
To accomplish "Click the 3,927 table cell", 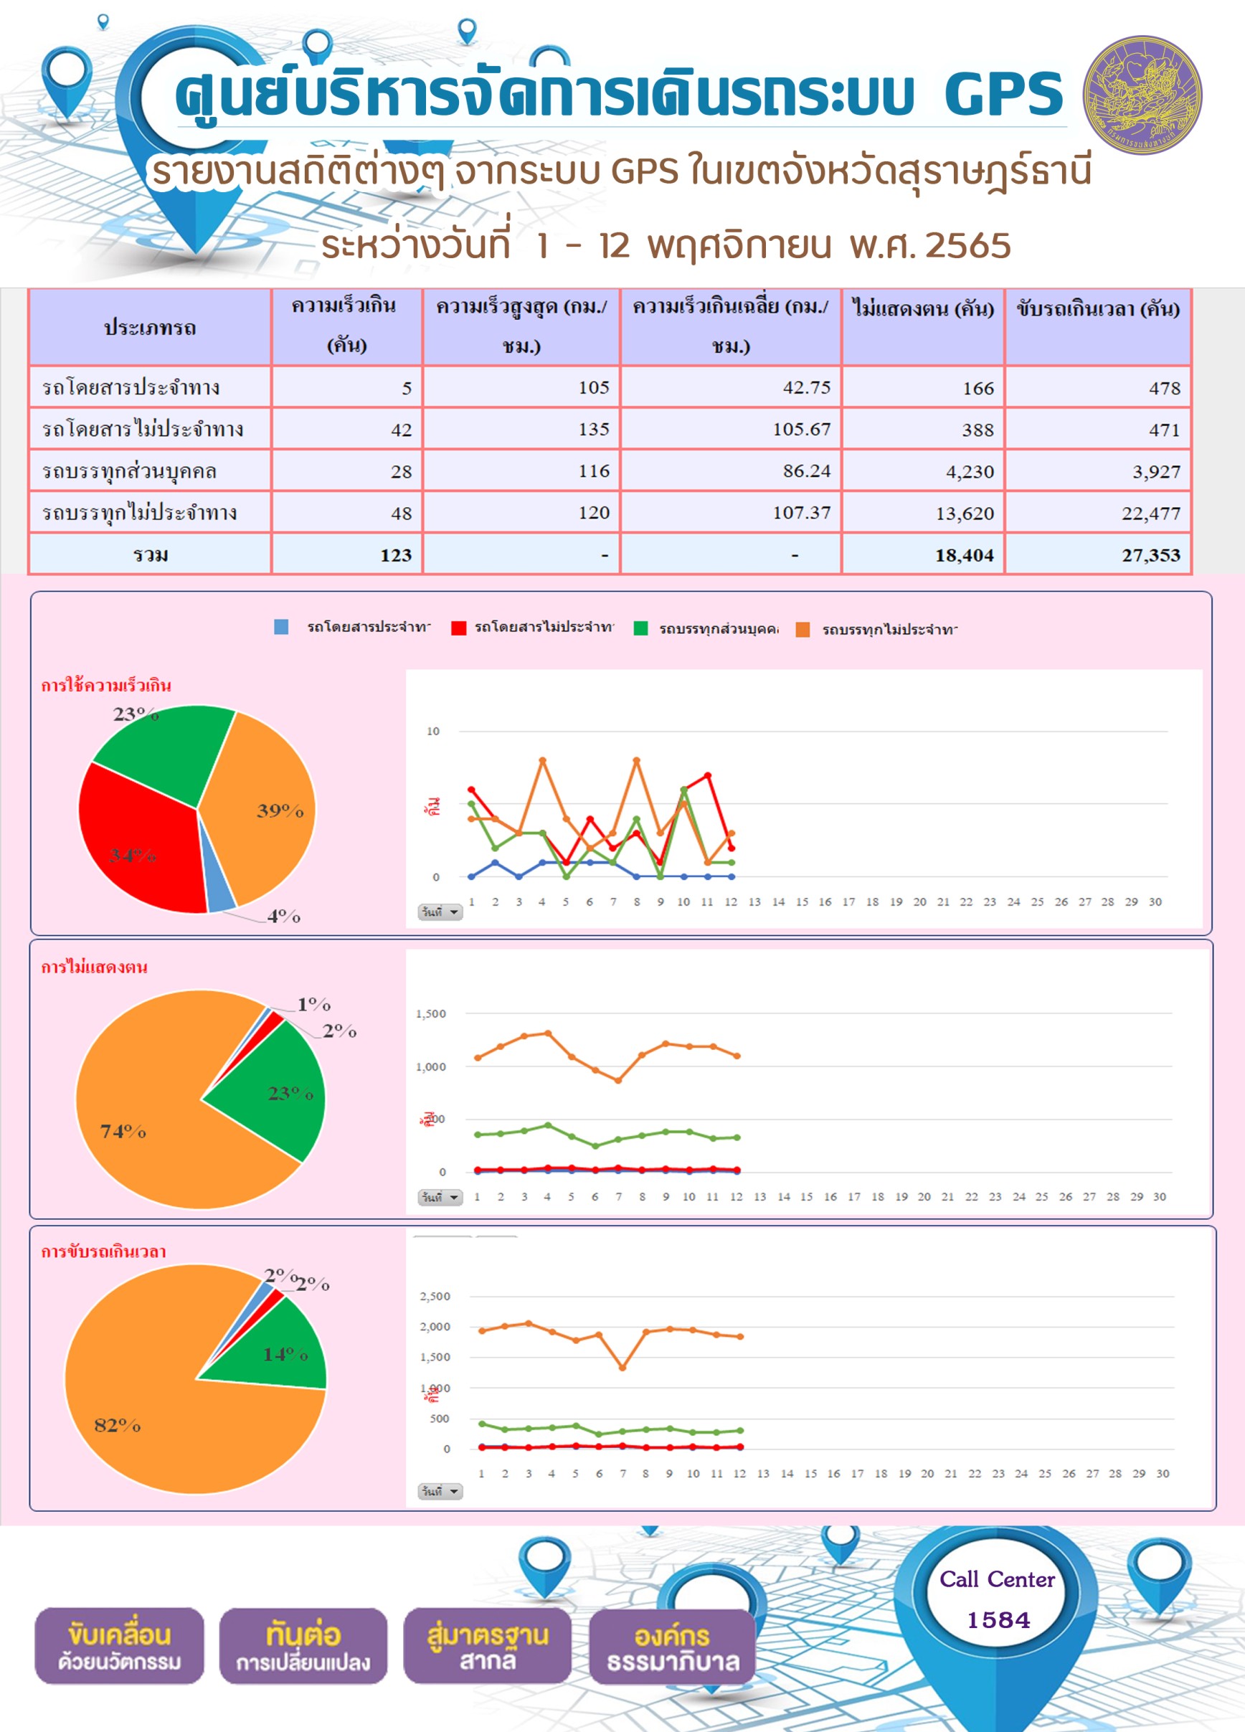I will (x=1099, y=471).
